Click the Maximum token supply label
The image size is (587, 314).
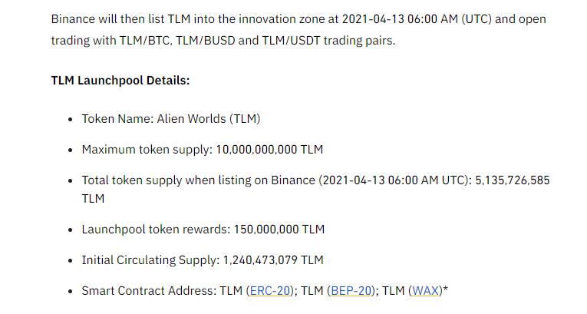click(x=147, y=150)
